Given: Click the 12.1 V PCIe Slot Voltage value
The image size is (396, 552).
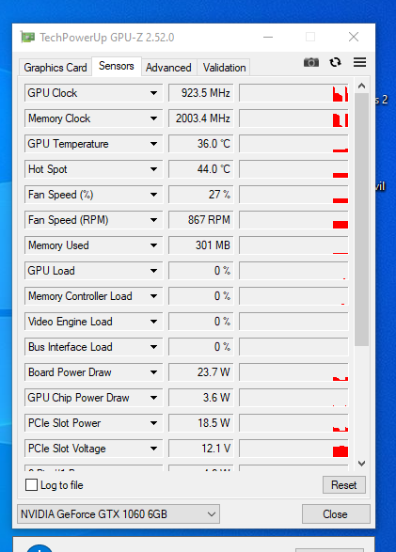Looking at the screenshot, I should 201,449.
